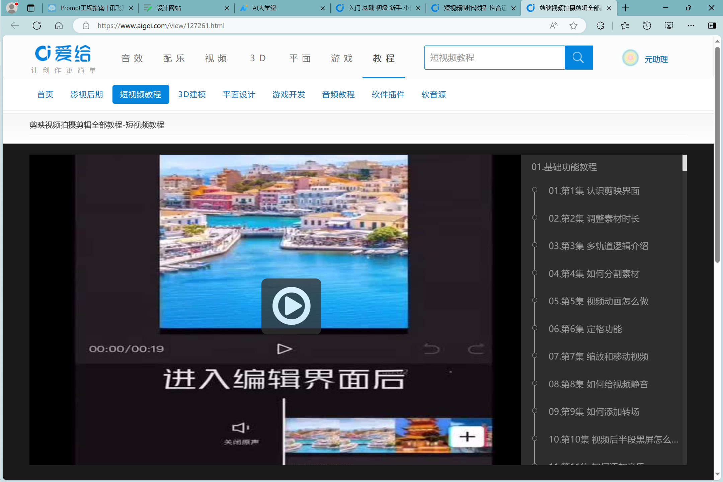This screenshot has height=482, width=723.
Task: Open the Read aloud icon in address bar
Action: [554, 25]
